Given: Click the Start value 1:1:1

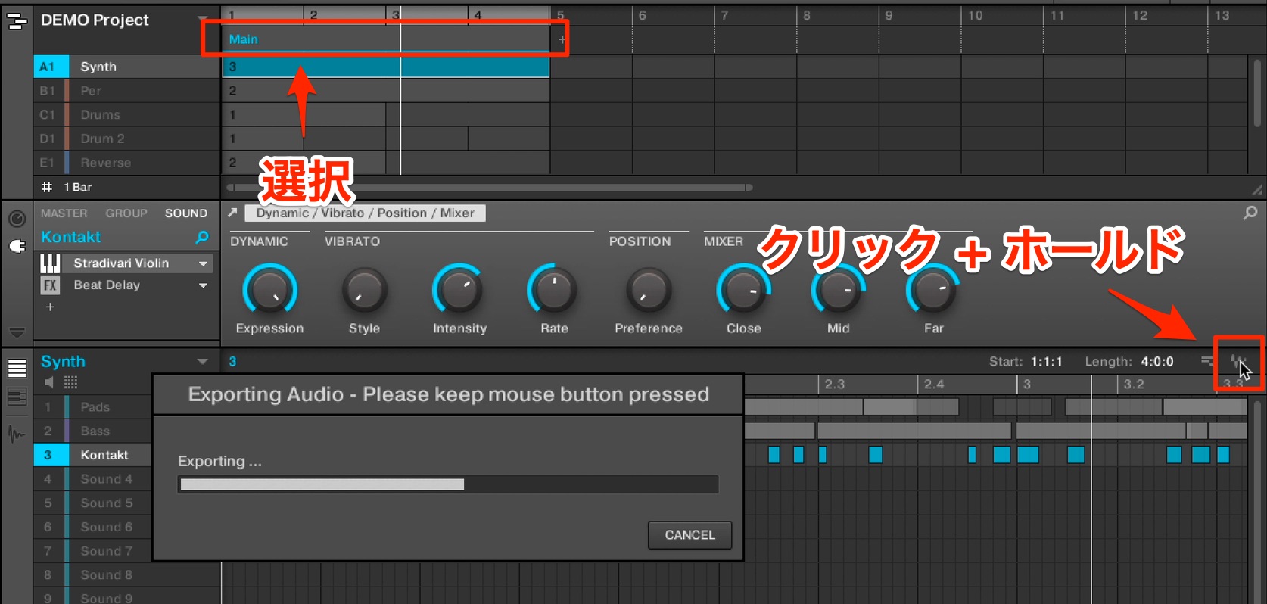Looking at the screenshot, I should [1045, 362].
